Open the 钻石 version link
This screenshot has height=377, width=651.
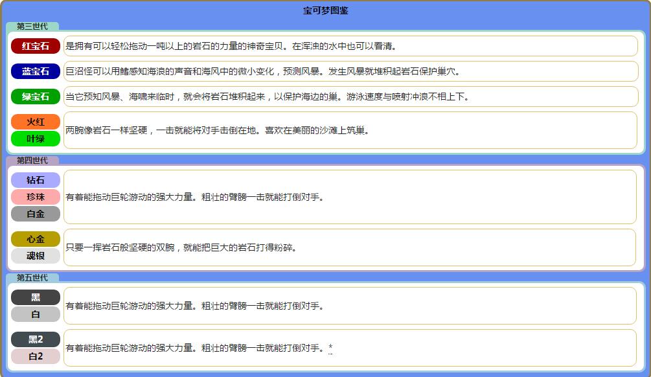coord(35,180)
